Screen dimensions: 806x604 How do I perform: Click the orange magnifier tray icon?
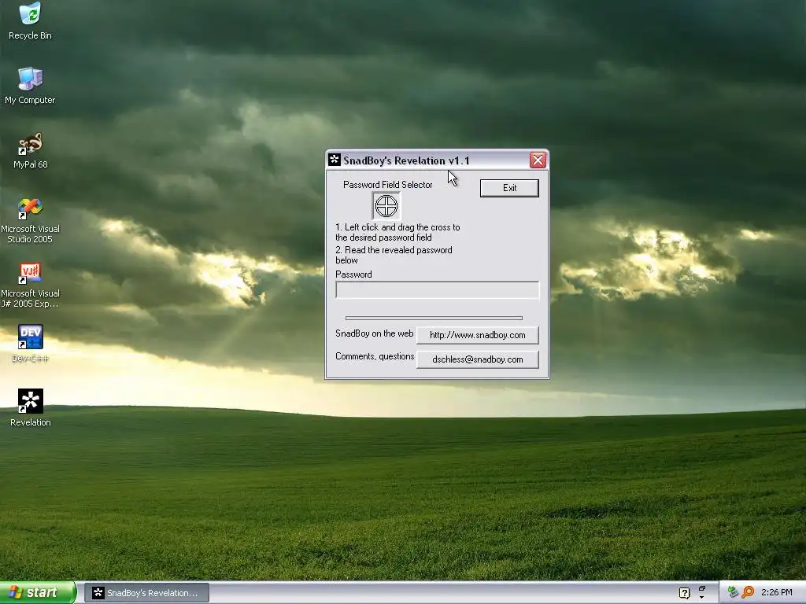[748, 592]
